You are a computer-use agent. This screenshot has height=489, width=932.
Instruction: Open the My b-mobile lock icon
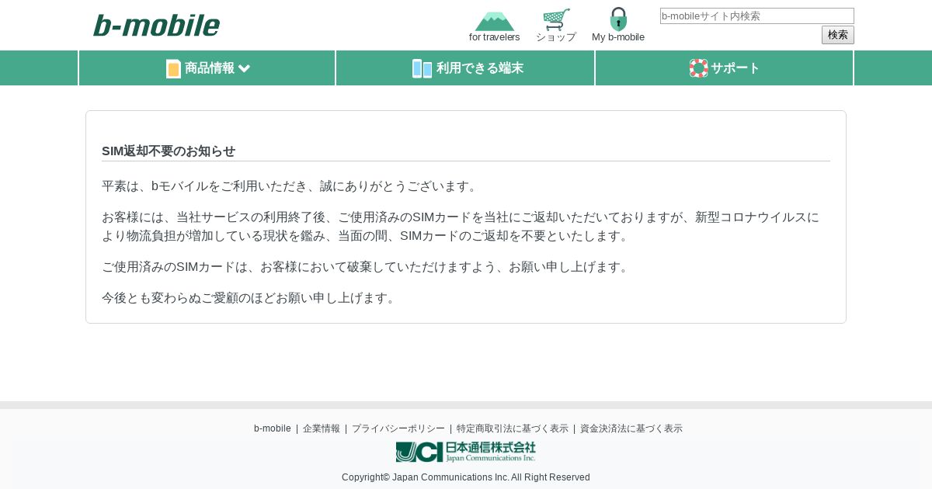click(x=618, y=19)
